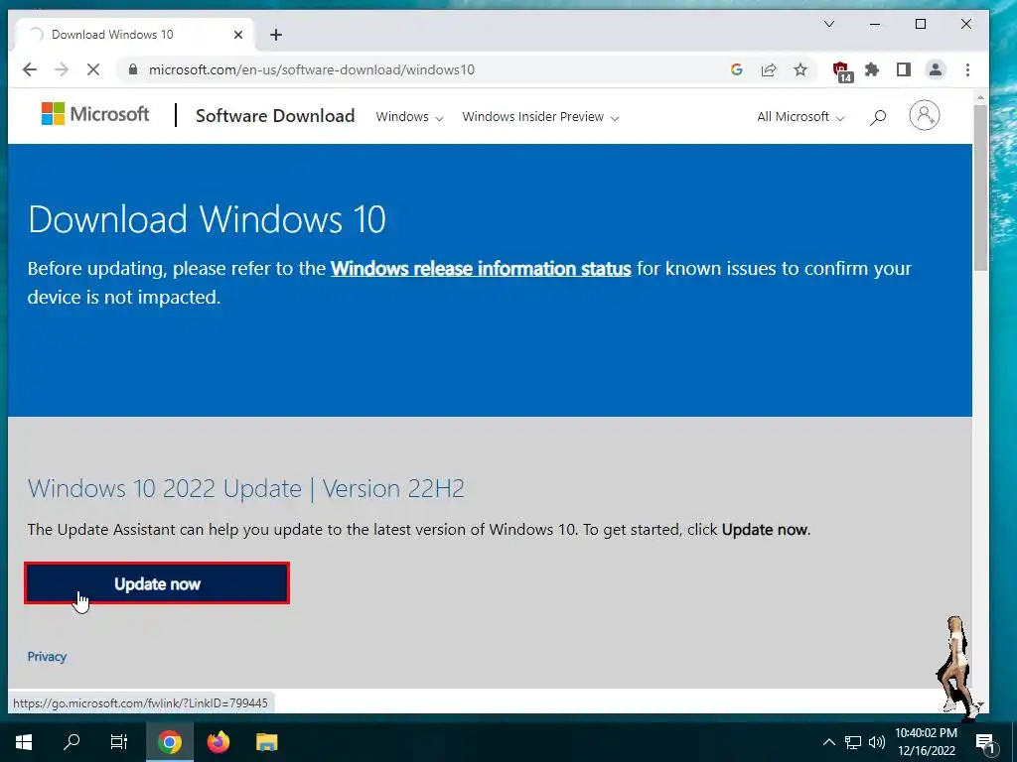Click the Microsoft logo

tap(95, 114)
